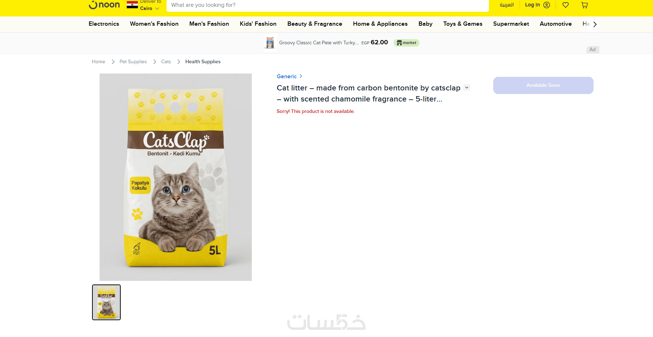The width and height of the screenshot is (653, 337).
Task: Click the Available Soon button
Action: (x=543, y=85)
